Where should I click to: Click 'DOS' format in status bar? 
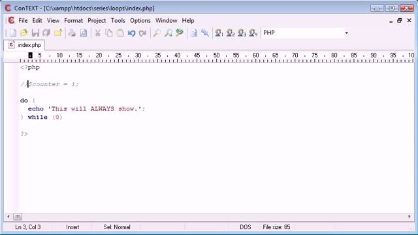tap(246, 227)
